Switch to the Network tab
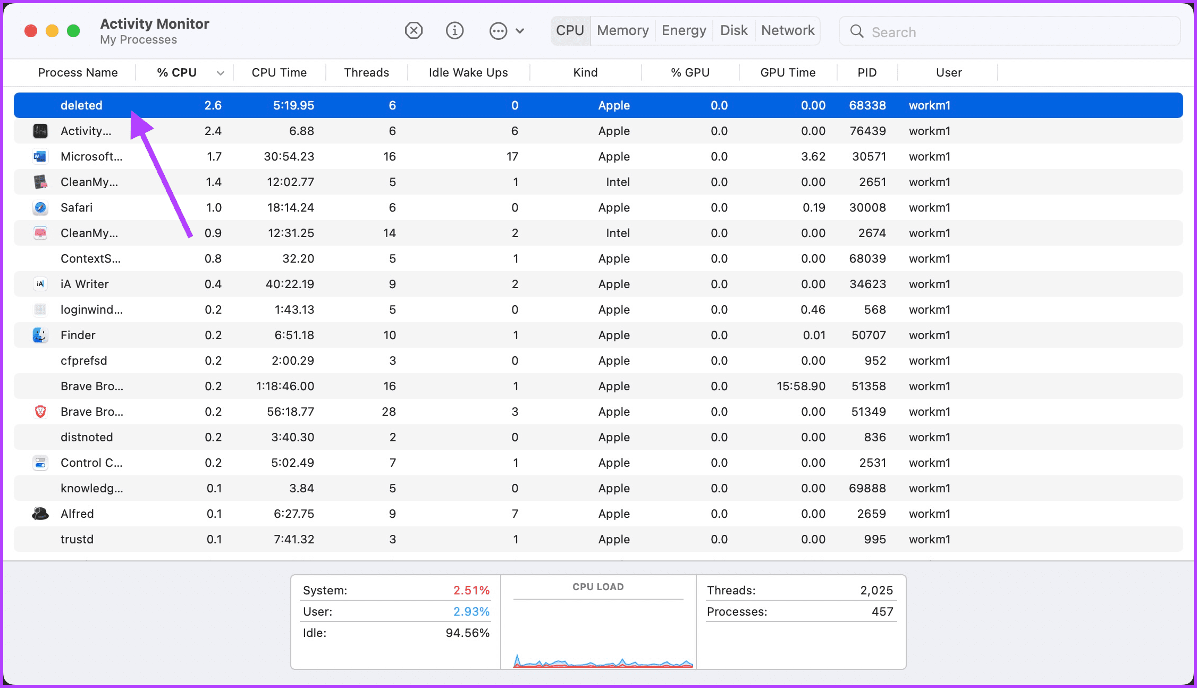 point(788,30)
